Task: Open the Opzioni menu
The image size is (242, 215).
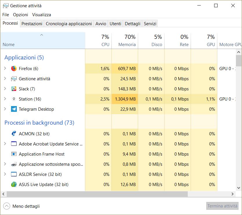Action: coord(21,15)
